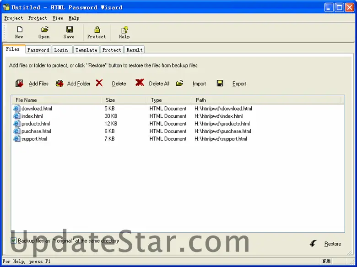Click the Import folder icon
The height and width of the screenshot is (267, 357).
(x=179, y=83)
